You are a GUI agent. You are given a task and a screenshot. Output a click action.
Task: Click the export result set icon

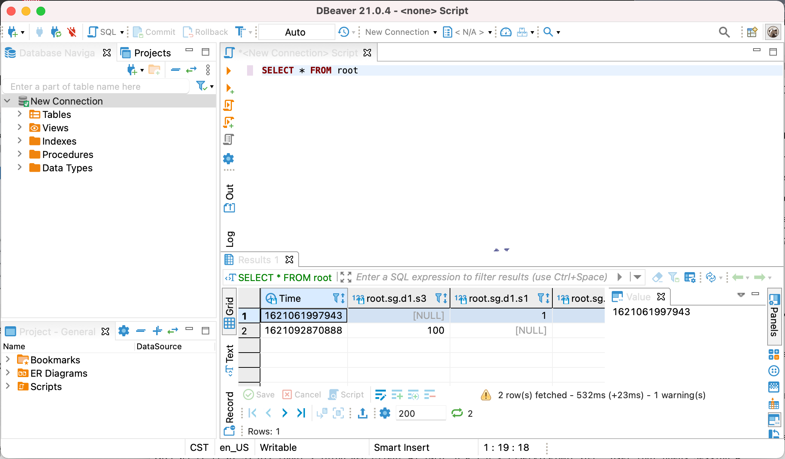[x=363, y=413]
